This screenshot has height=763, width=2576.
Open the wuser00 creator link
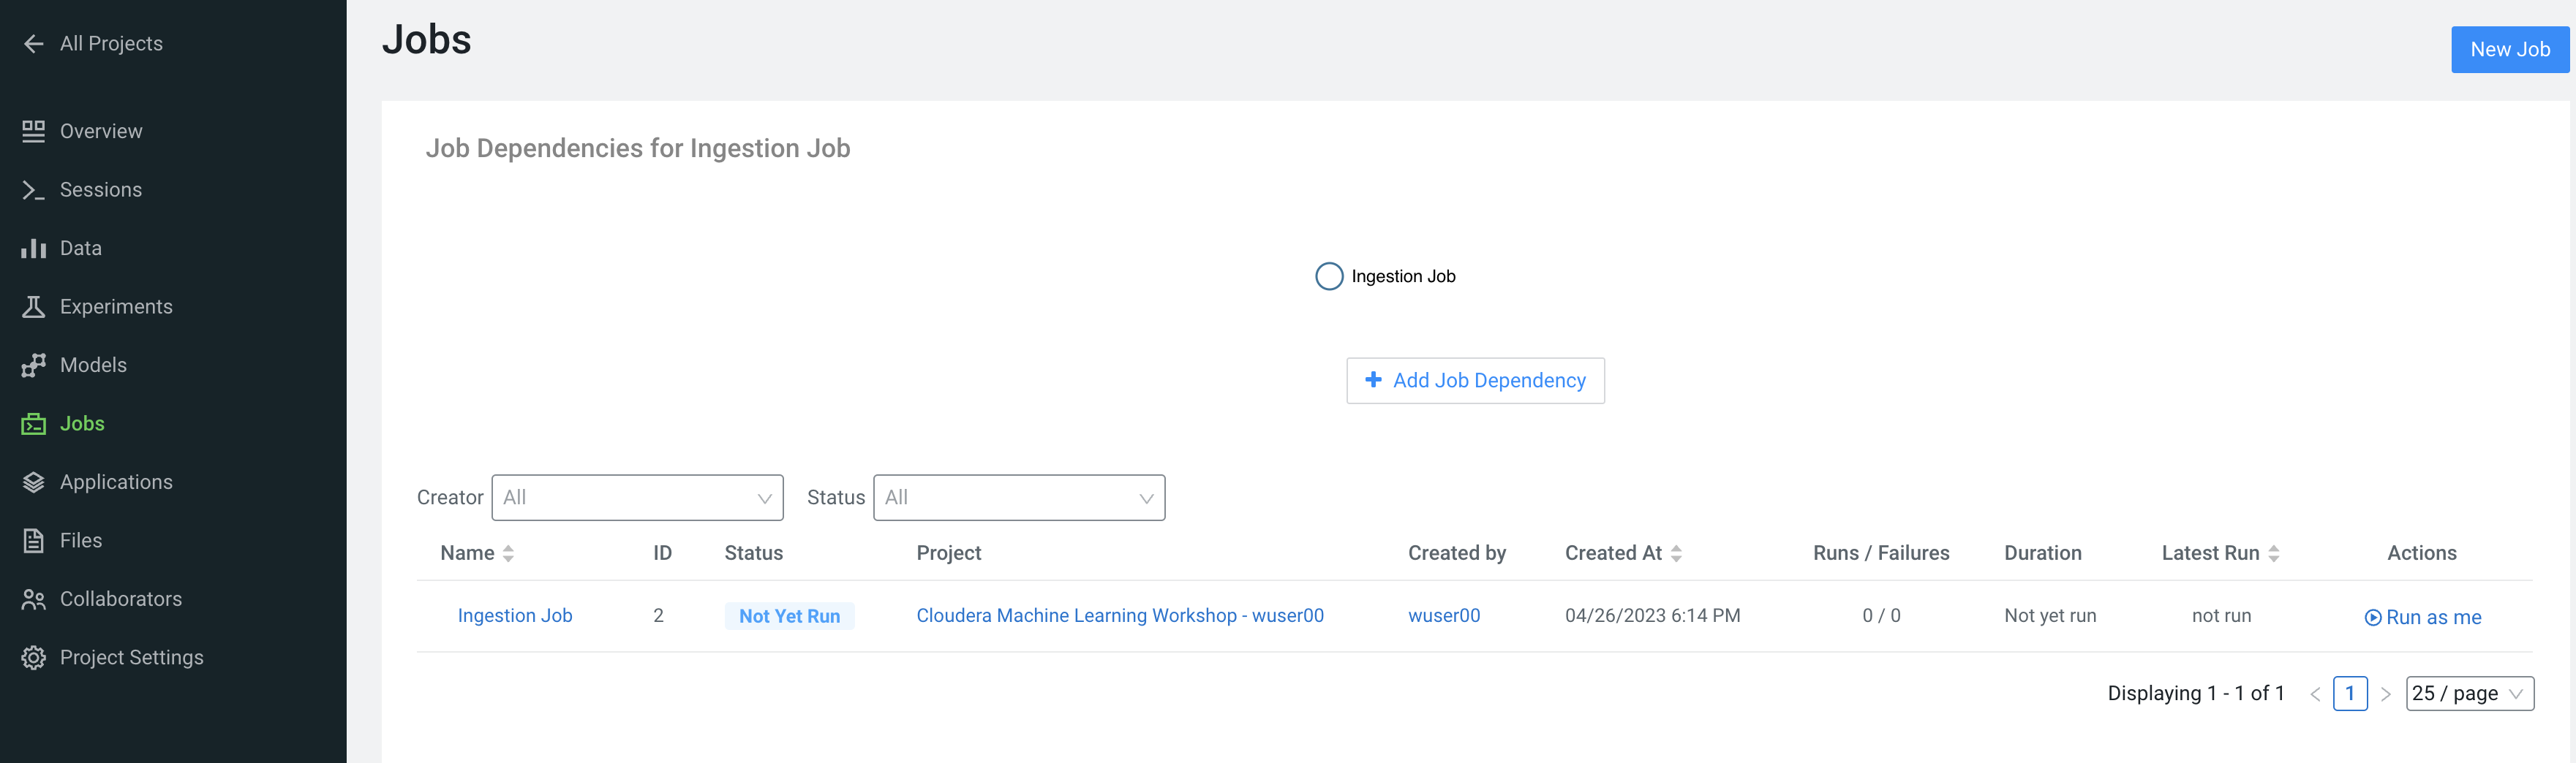pos(1444,616)
